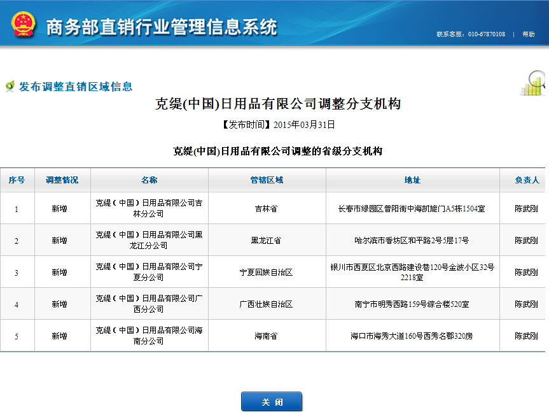Click the 商务部直销行业管理信息系统 site title

point(162,27)
